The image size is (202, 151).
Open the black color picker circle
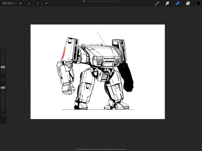tap(198, 3)
